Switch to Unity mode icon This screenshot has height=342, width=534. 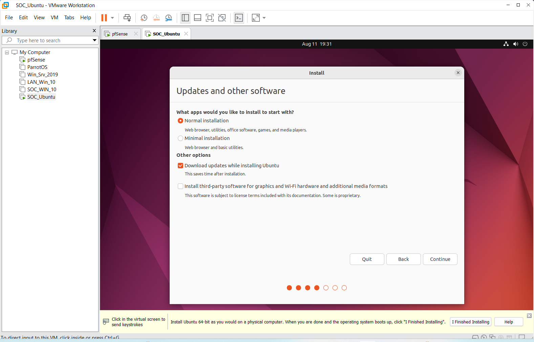click(222, 18)
